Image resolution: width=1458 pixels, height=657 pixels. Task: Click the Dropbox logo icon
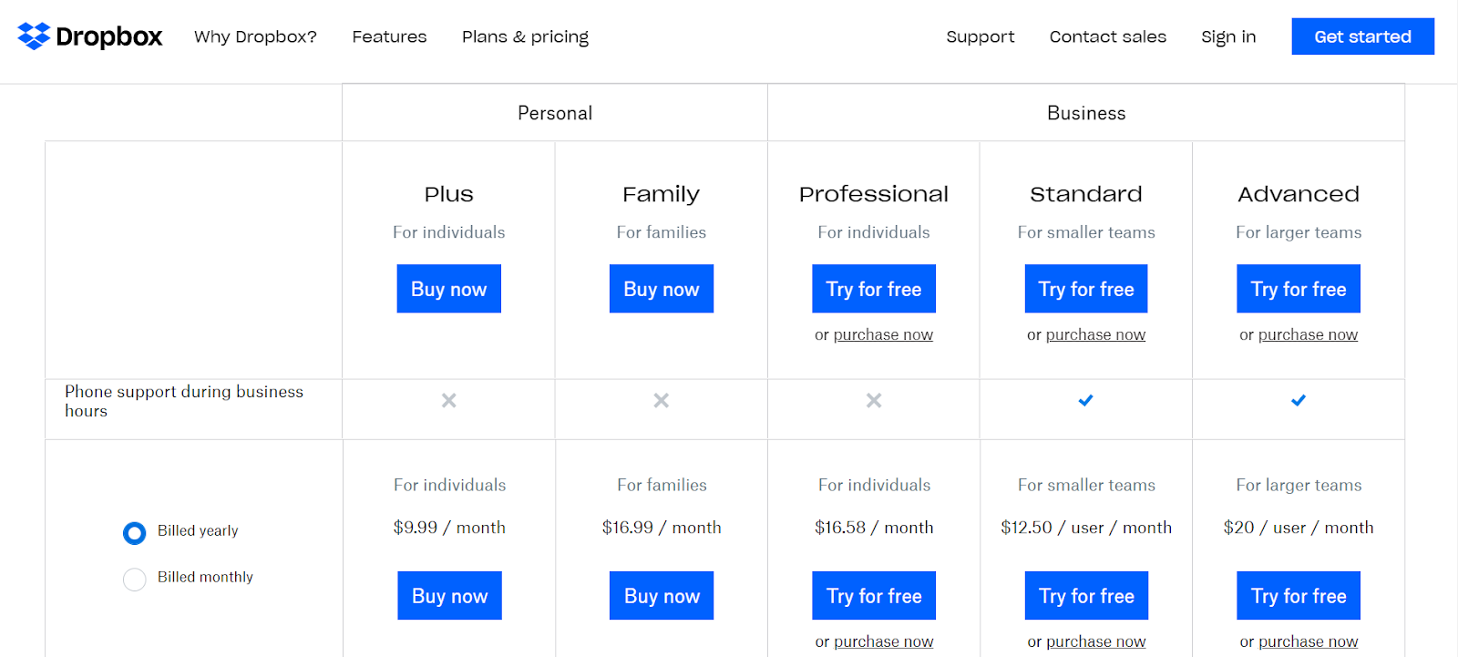34,36
